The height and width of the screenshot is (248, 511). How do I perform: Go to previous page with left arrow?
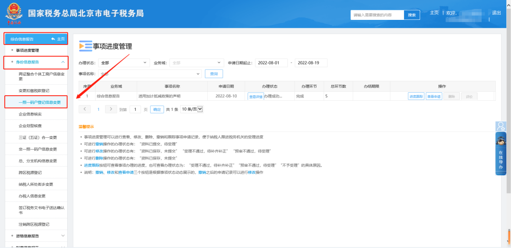(x=84, y=109)
